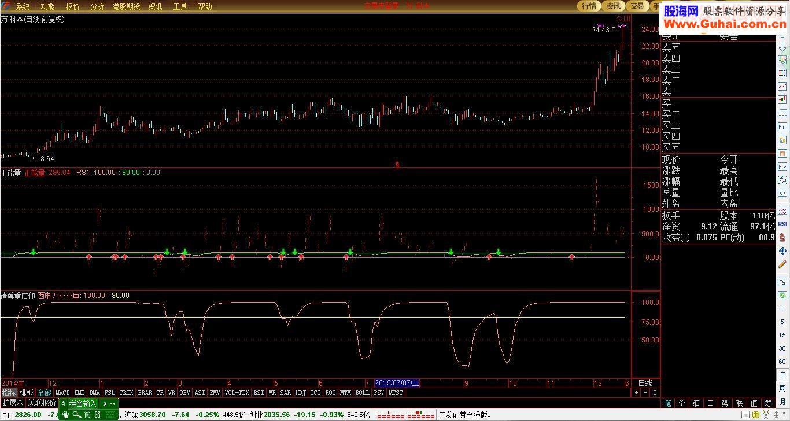This screenshot has width=790, height=421.
Task: Click the 日线 period label under chart
Action: point(645,383)
